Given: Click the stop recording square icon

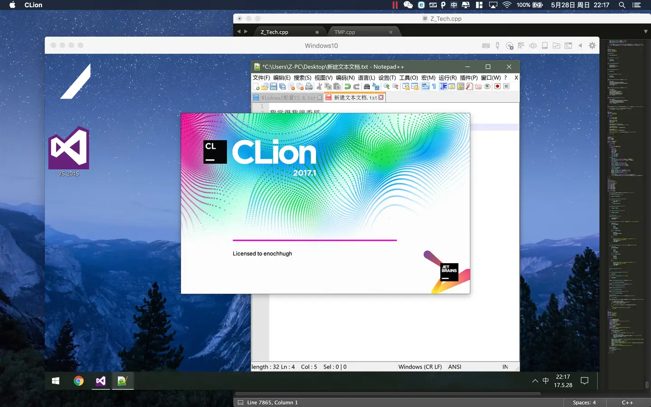Looking at the screenshot, I should click(x=506, y=86).
